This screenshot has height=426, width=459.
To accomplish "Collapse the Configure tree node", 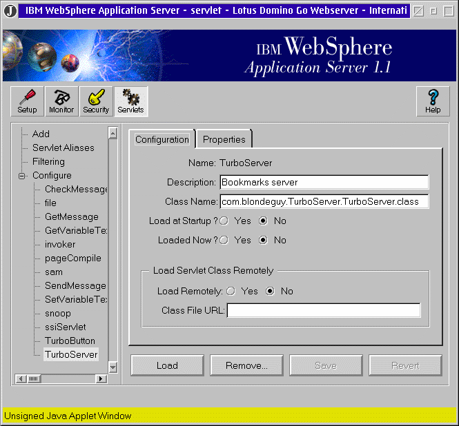I will pyautogui.click(x=21, y=176).
